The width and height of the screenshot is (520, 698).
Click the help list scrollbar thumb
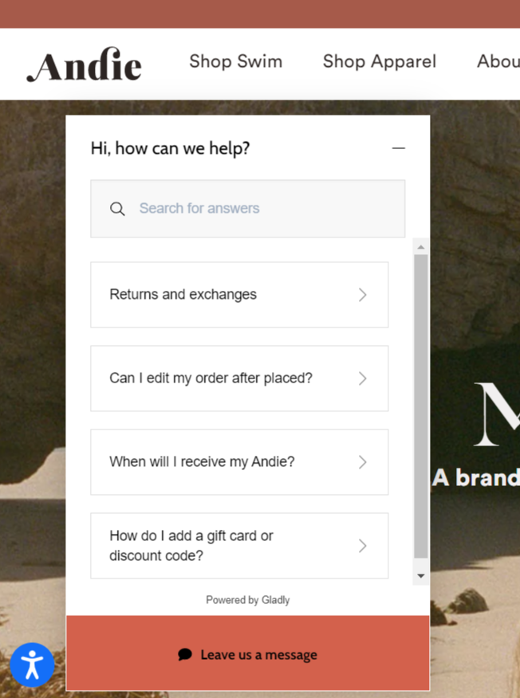(x=421, y=406)
